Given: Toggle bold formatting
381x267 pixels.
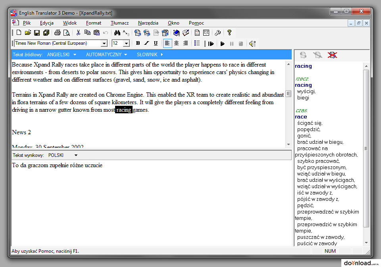Looking at the screenshot, I should [138, 44].
